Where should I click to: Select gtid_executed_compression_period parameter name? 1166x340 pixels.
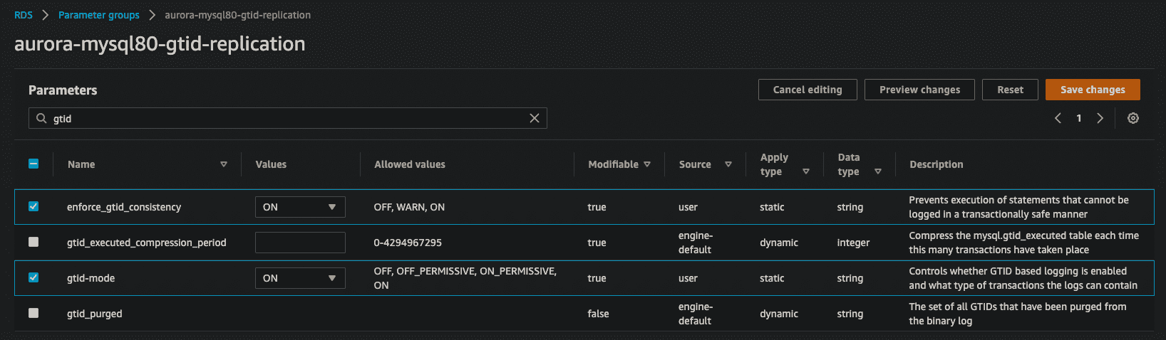147,243
